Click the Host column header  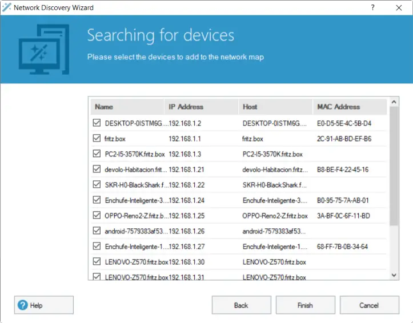pos(275,107)
